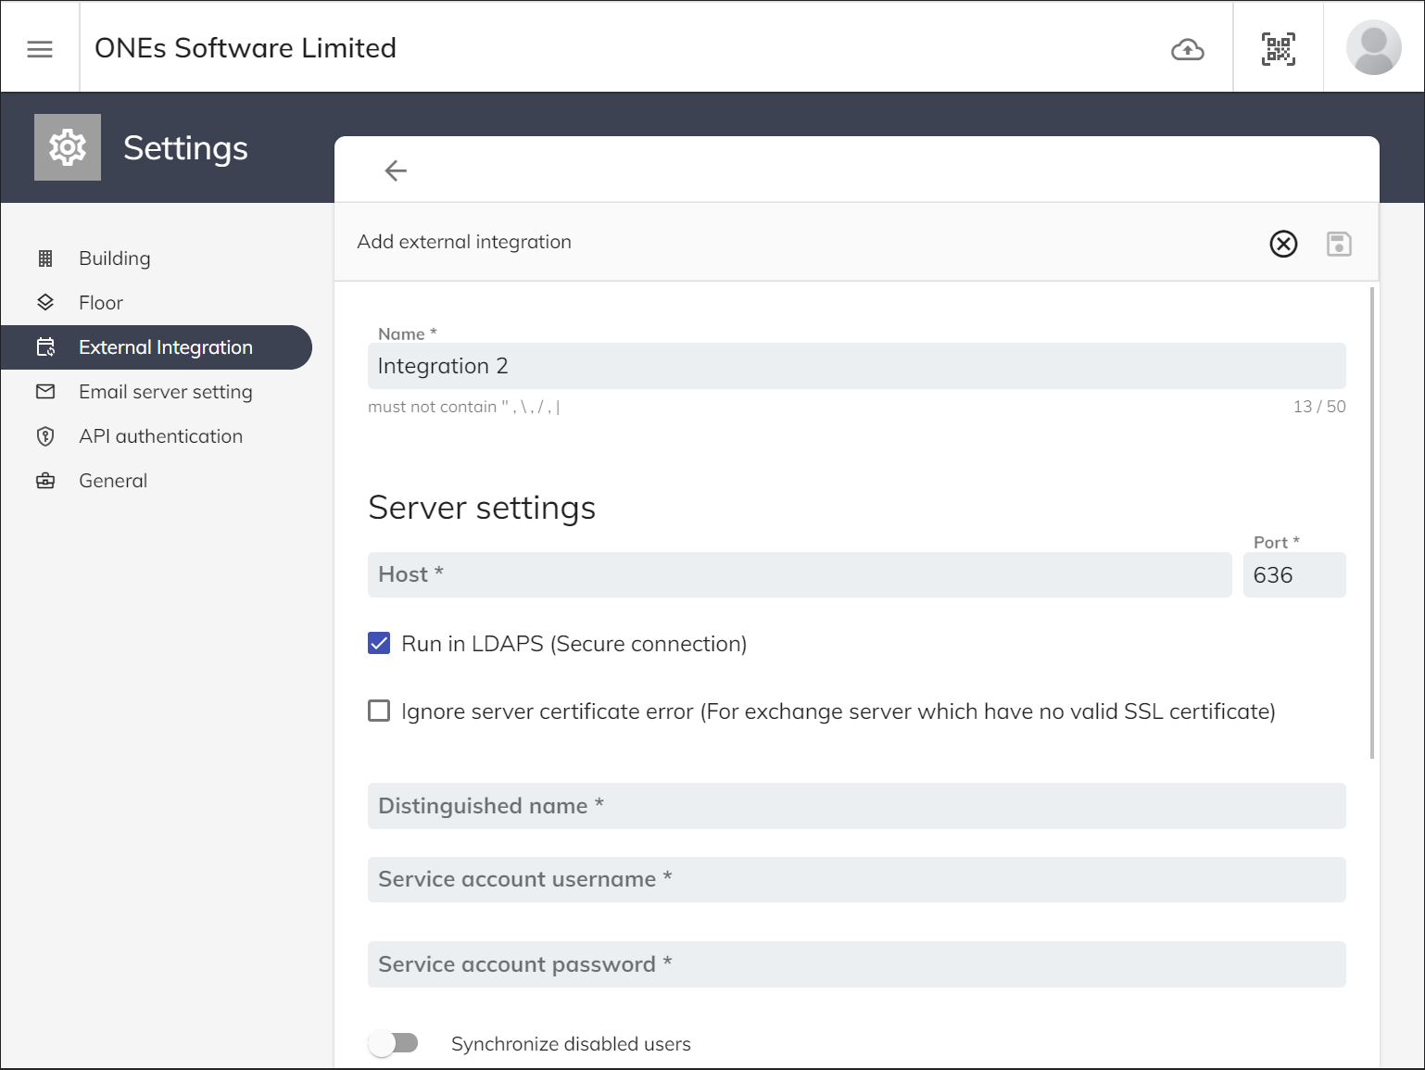Image resolution: width=1425 pixels, height=1070 pixels.
Task: Open the QR code scanner icon
Action: click(x=1279, y=49)
